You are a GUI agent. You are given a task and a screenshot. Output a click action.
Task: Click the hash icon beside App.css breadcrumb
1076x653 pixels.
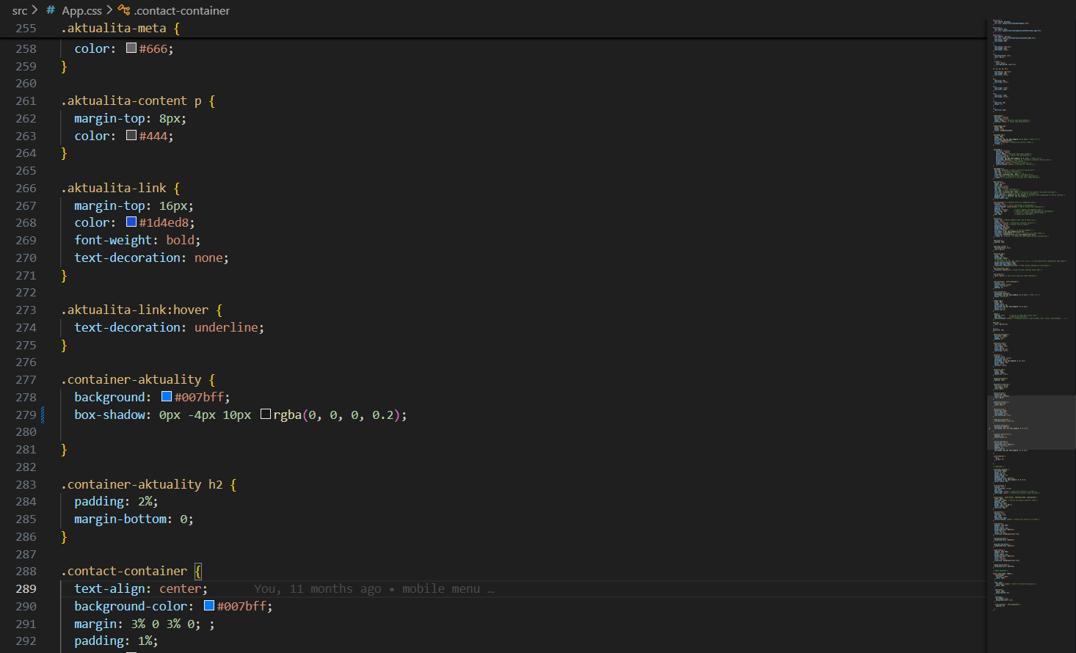pos(49,10)
